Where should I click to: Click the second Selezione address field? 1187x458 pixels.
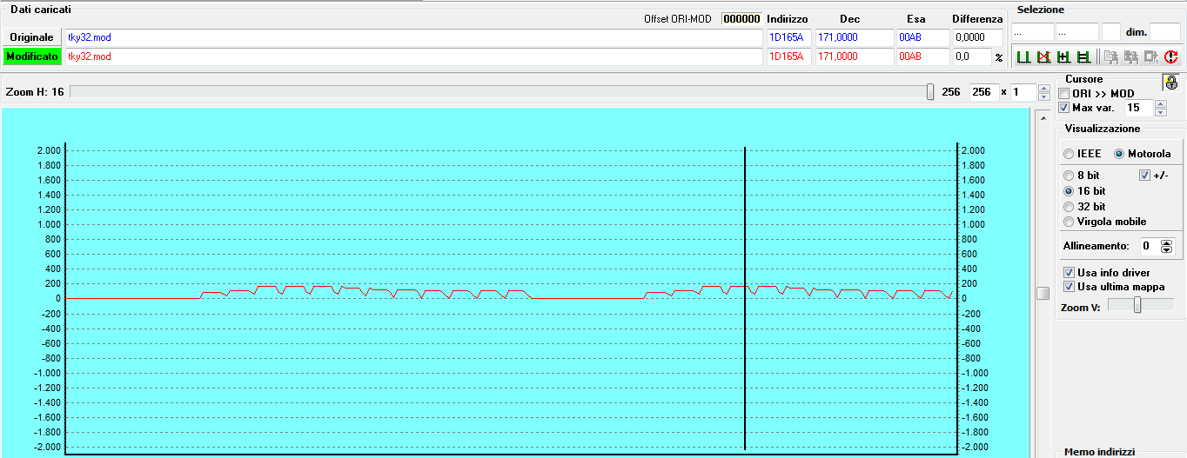pyautogui.click(x=1076, y=31)
